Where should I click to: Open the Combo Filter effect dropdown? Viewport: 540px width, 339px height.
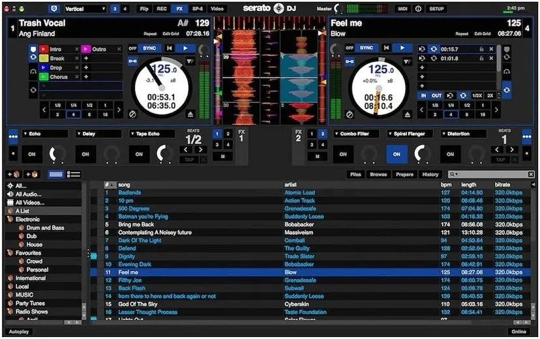[356, 134]
